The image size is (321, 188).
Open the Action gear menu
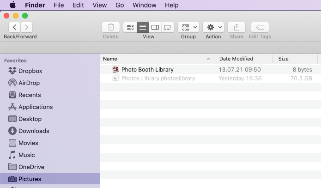point(213,27)
